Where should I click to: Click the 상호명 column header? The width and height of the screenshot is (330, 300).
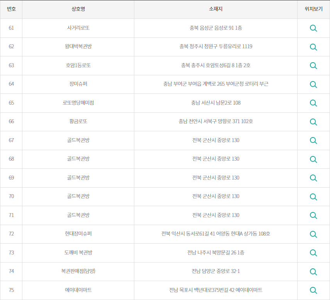tap(78, 9)
